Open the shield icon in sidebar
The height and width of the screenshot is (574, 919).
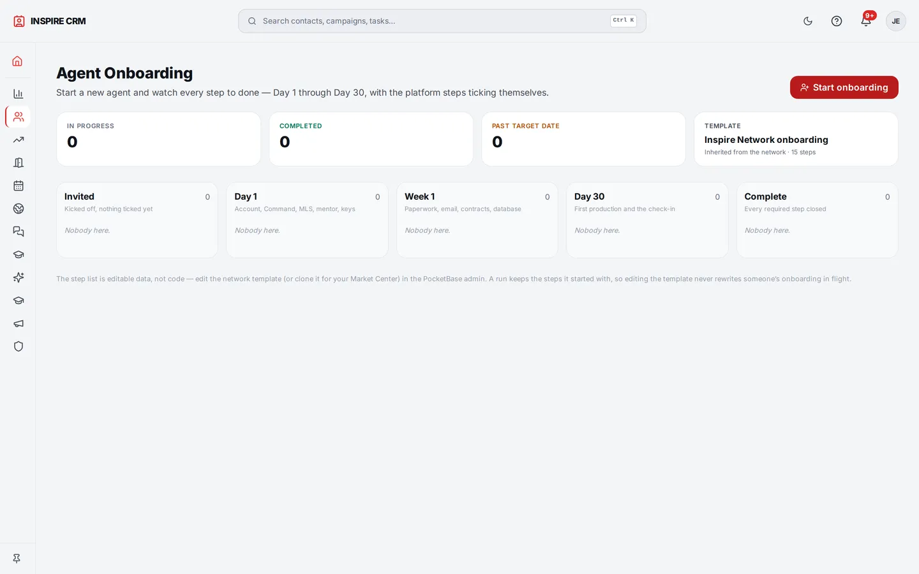click(18, 346)
